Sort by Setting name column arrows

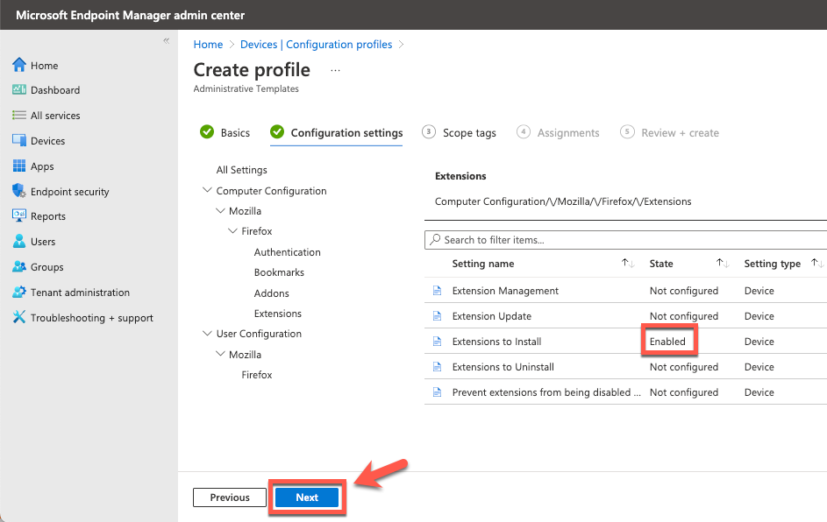click(x=628, y=263)
